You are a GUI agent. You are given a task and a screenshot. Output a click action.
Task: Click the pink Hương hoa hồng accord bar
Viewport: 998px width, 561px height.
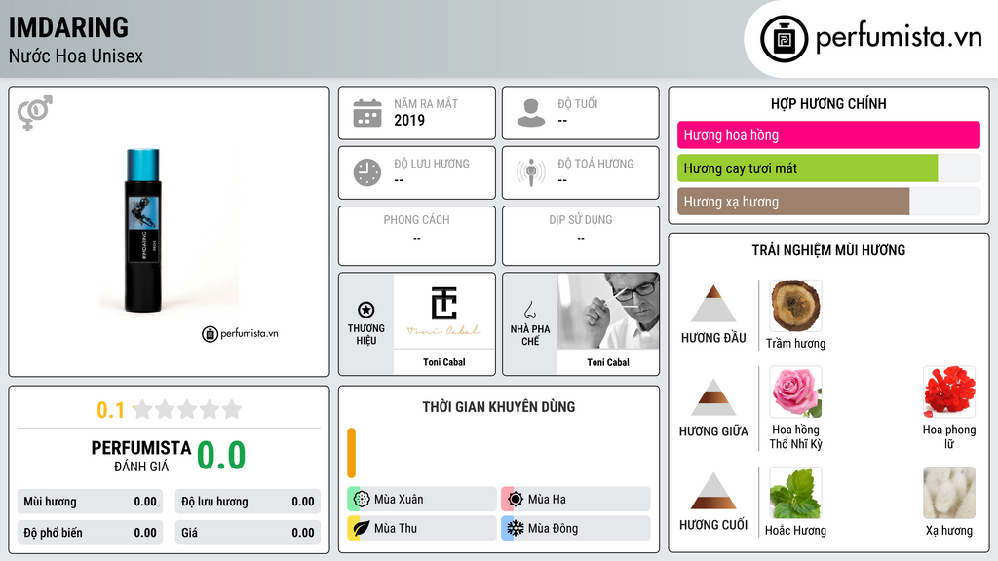[828, 134]
